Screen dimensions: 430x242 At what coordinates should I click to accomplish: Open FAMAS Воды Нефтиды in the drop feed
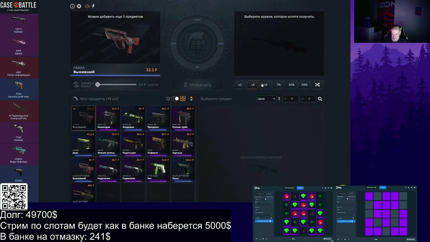coord(19,154)
